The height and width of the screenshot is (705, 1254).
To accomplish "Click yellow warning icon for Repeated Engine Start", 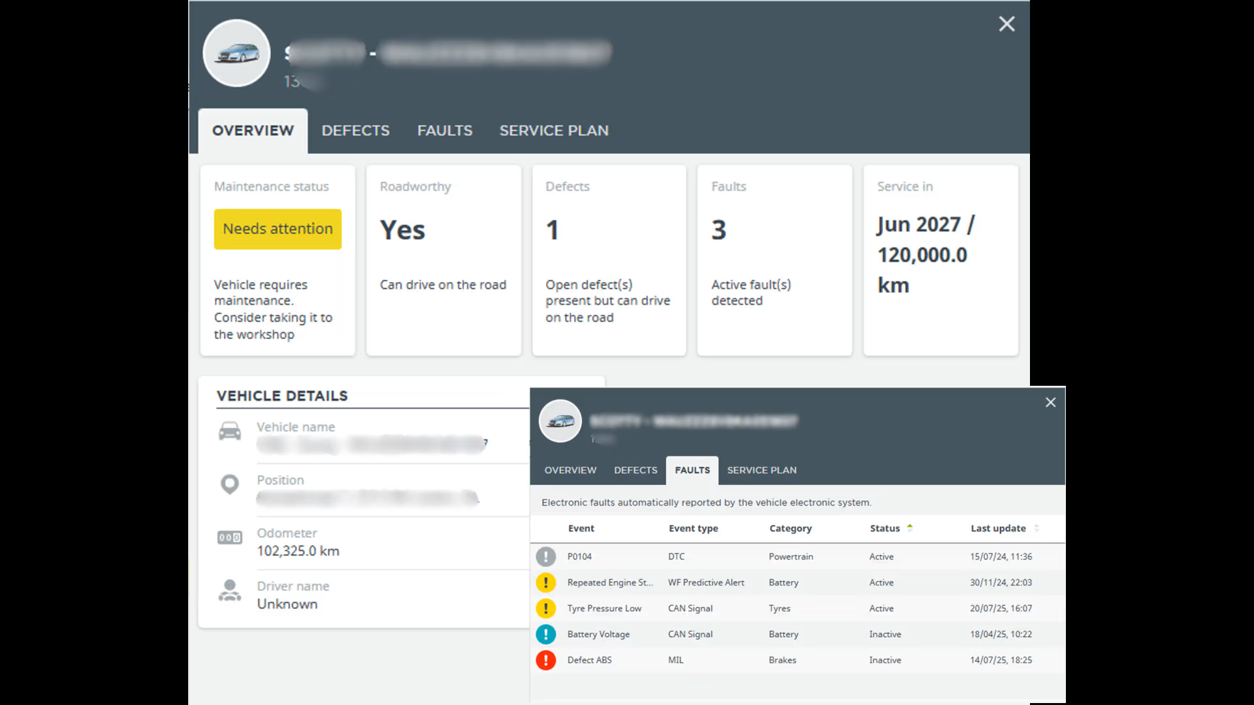I will pyautogui.click(x=546, y=582).
